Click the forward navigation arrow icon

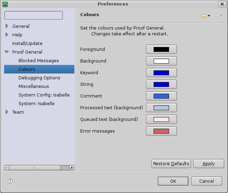[216, 16]
